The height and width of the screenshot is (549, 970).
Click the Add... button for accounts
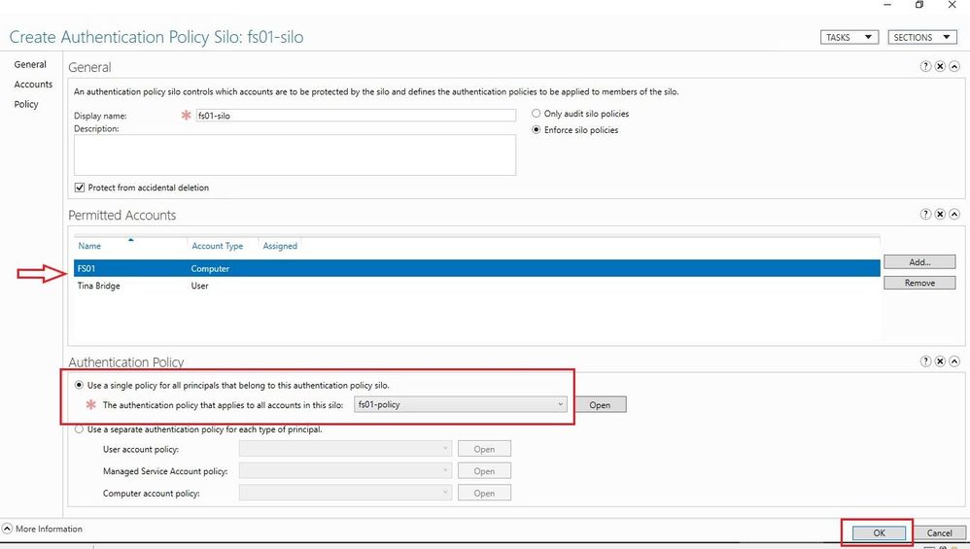click(x=919, y=262)
